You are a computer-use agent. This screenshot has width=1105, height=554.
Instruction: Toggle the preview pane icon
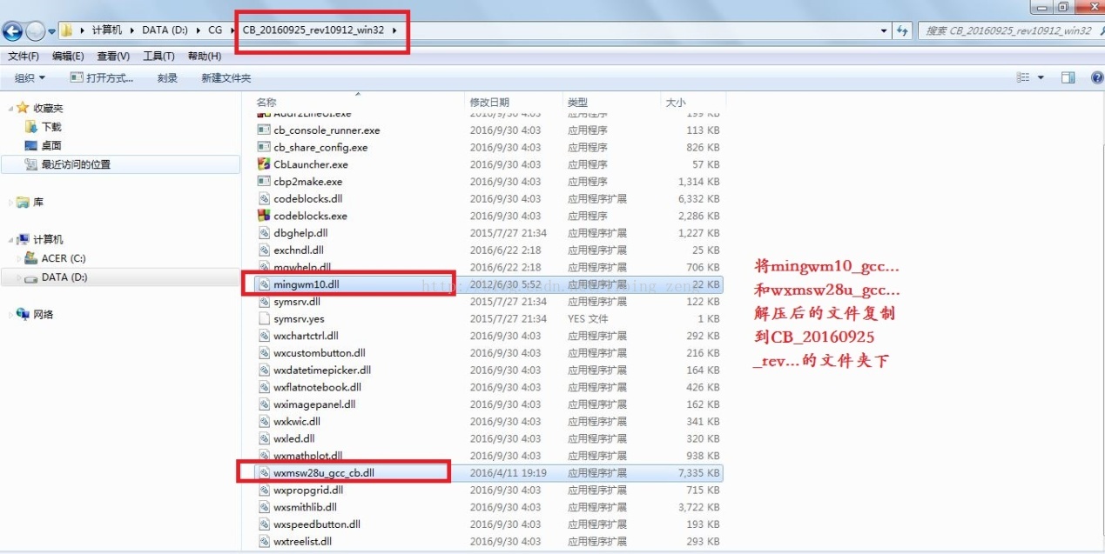point(1068,78)
